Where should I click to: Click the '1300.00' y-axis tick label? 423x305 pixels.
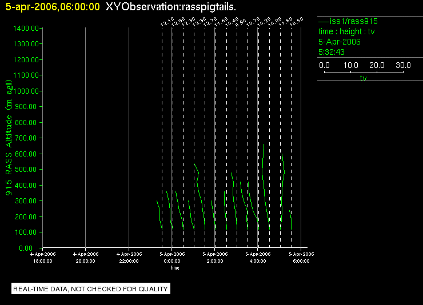[x=26, y=43]
